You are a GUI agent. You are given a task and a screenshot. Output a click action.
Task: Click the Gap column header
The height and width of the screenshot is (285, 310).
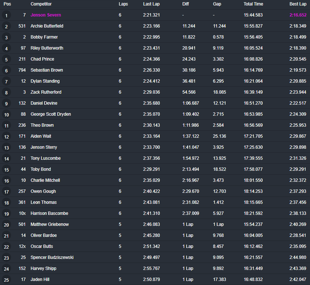217,4
